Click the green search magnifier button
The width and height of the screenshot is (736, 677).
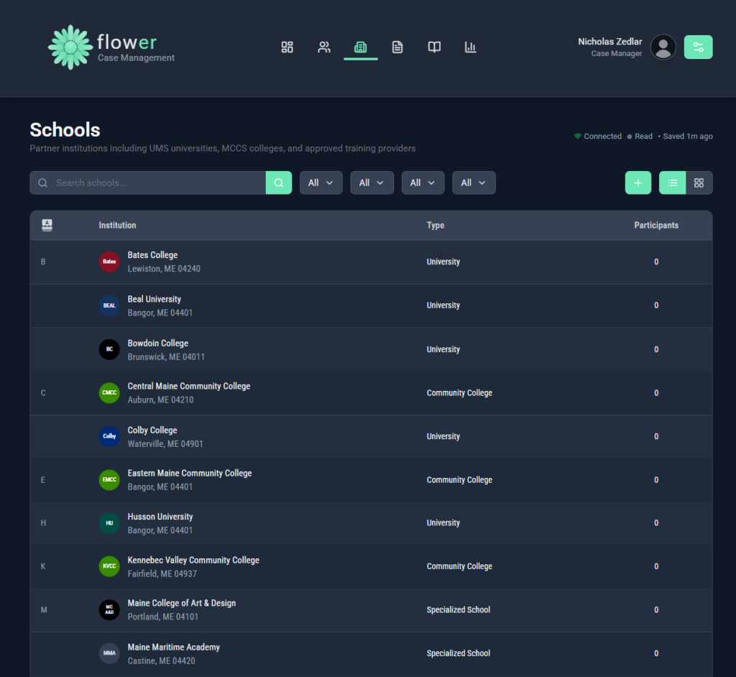pyautogui.click(x=279, y=183)
